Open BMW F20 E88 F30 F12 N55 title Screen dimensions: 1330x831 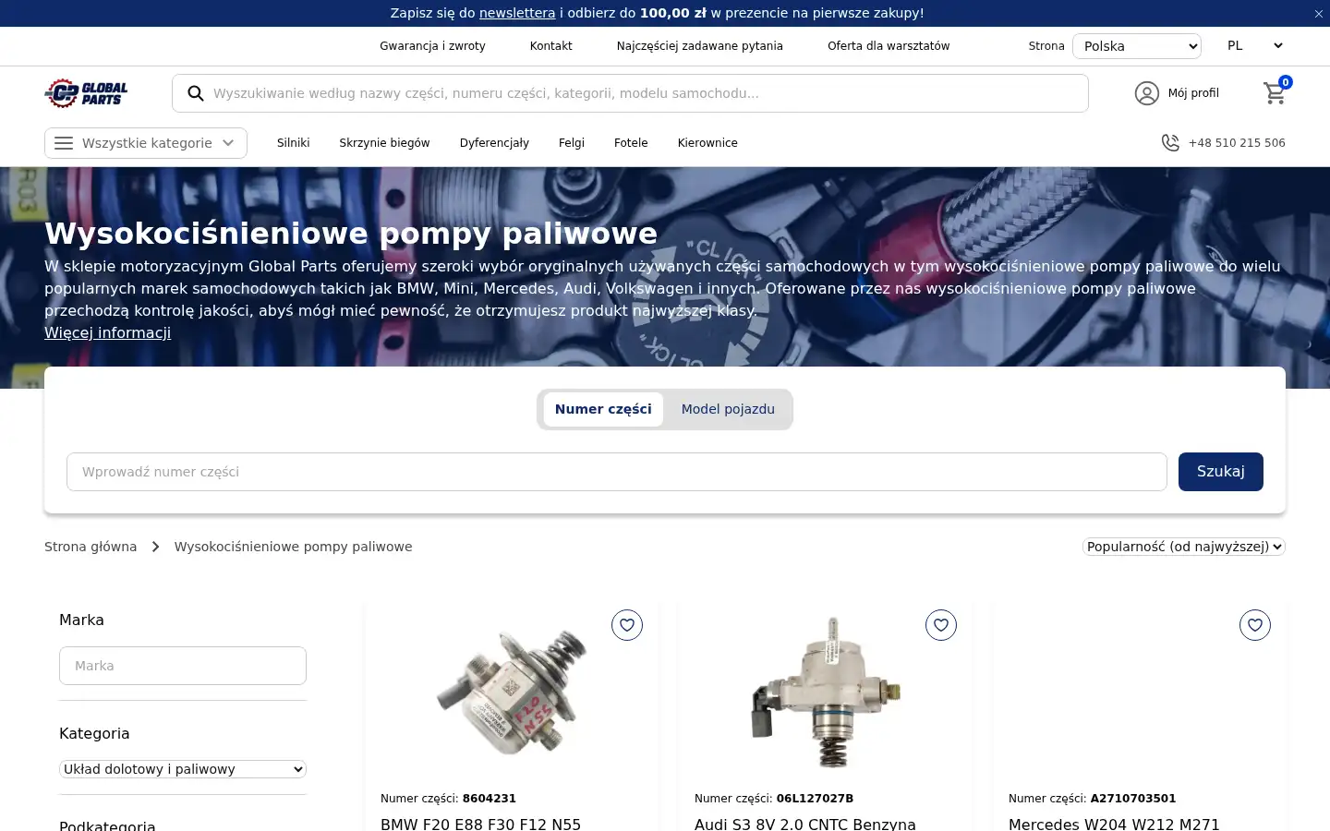[480, 824]
